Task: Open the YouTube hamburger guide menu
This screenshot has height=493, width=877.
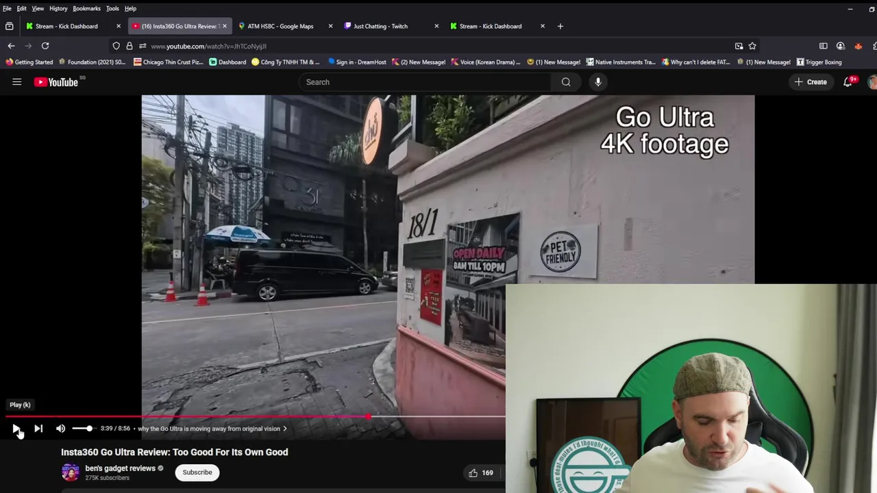Action: pyautogui.click(x=16, y=82)
